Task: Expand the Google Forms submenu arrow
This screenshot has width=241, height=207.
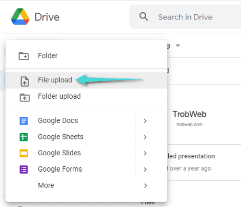Action: 145,170
